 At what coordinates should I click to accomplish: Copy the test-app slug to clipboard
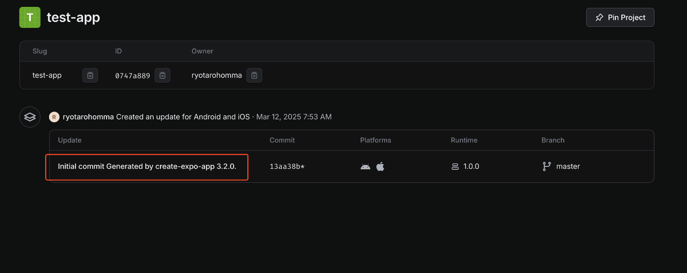point(90,75)
